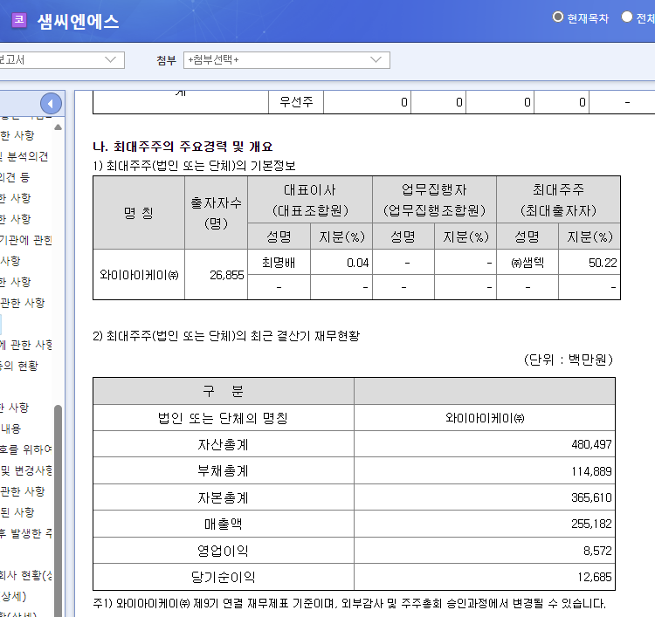This screenshot has height=617, width=655.
Task: Click the purple 코 KOSDAQ market badge icon
Action: coord(19,19)
